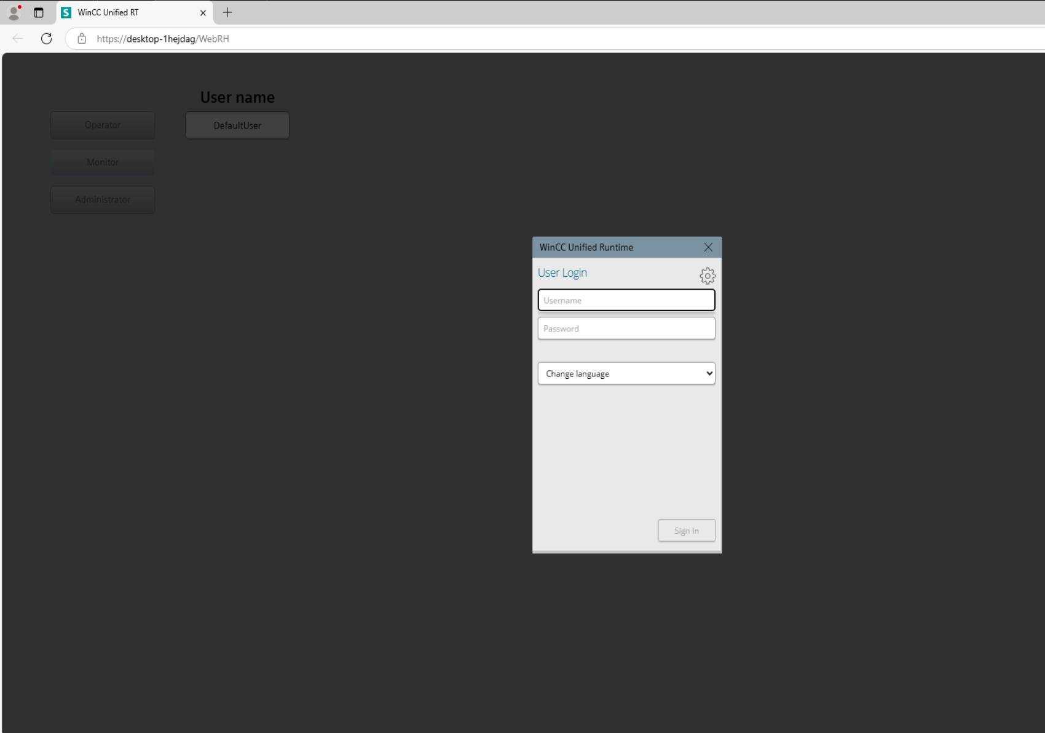Go back using browser back arrow
Screen dimensions: 1045x733
click(x=18, y=39)
